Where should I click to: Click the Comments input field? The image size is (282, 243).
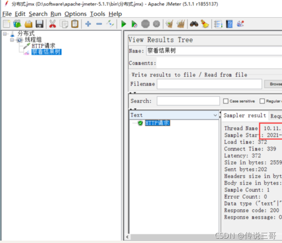coord(219,63)
